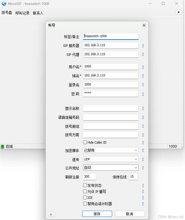Image resolution: width=185 pixels, height=220 pixels.
Task: Open help link for ICE
Action: tap(143, 198)
